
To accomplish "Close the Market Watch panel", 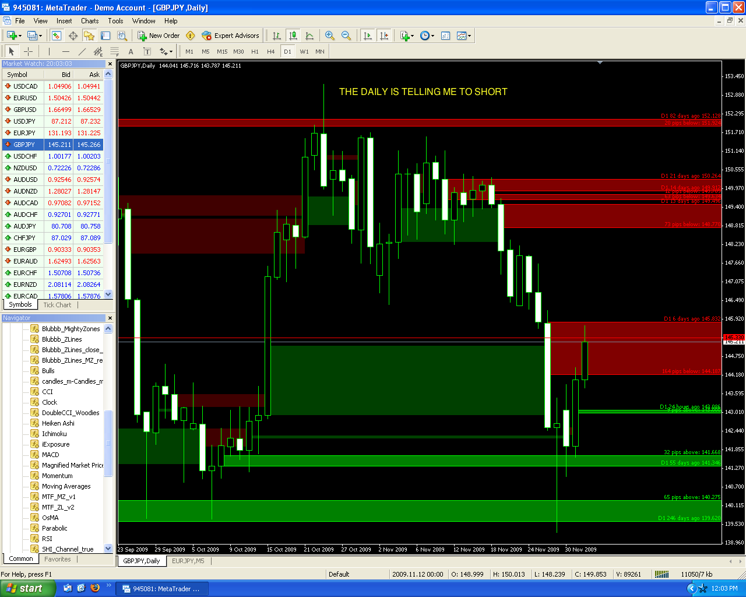I will click(x=110, y=64).
